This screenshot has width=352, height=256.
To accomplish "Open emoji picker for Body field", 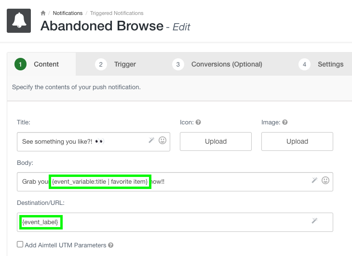I will tap(326, 181).
